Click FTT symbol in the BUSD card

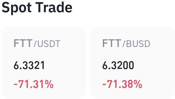[x=112, y=43]
